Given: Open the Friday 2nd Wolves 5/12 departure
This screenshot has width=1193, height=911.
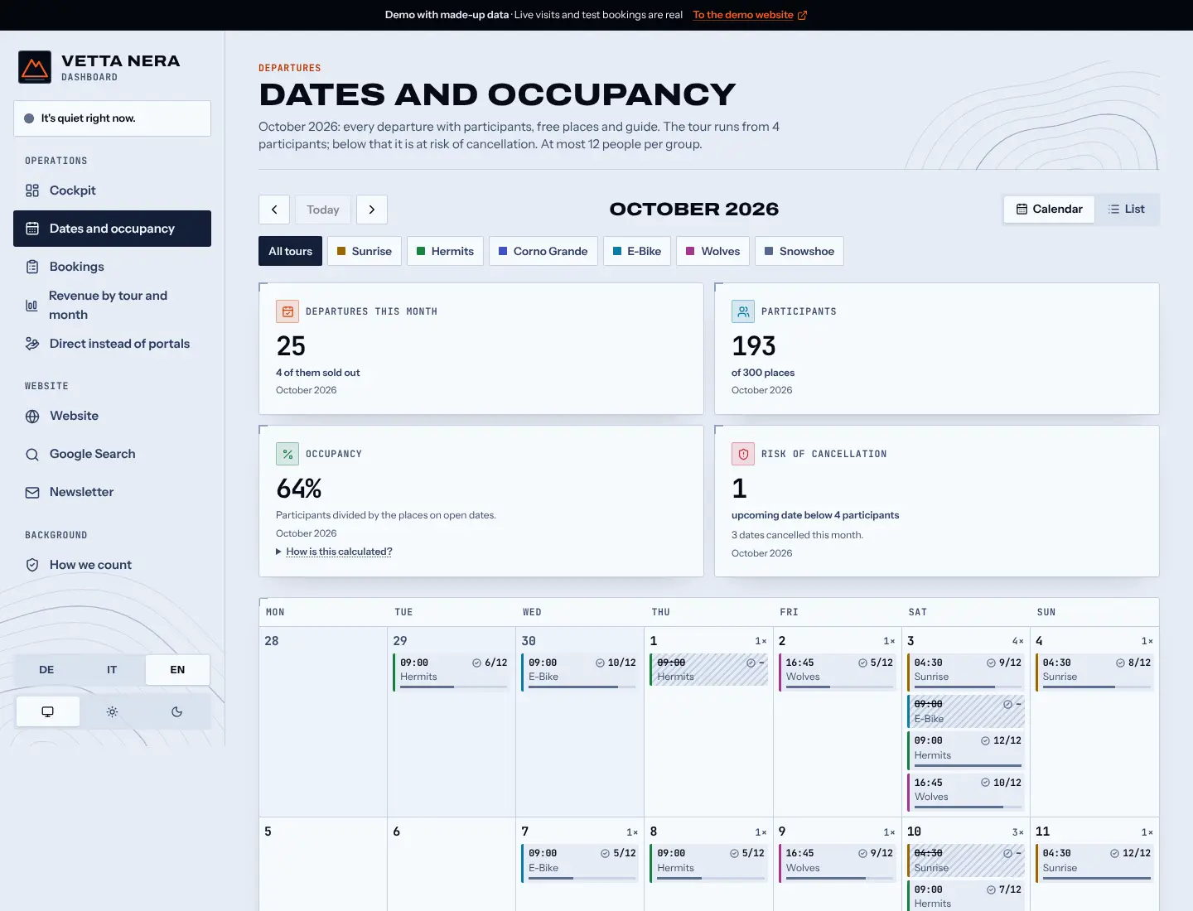Looking at the screenshot, I should [x=838, y=672].
